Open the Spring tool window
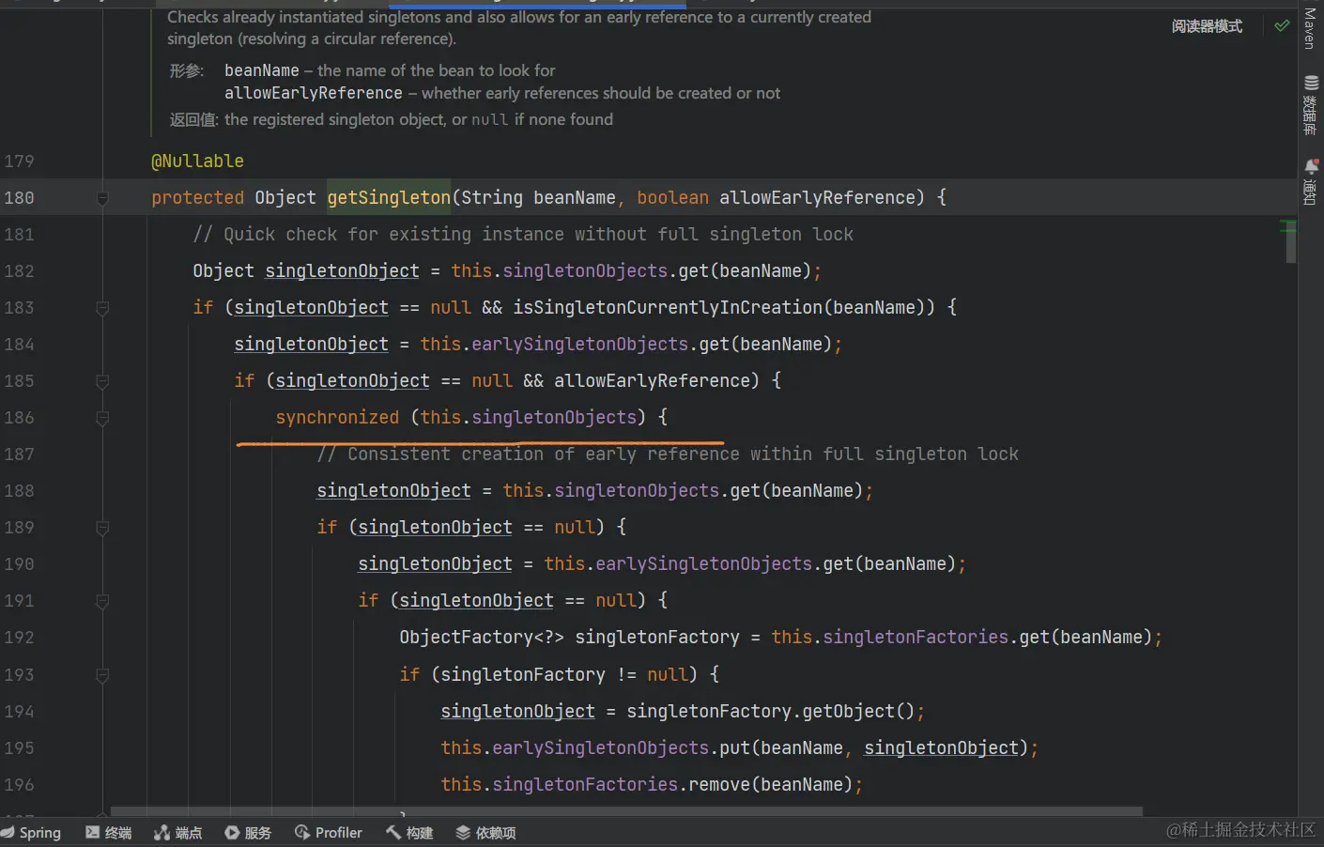The image size is (1324, 847). pyautogui.click(x=31, y=833)
